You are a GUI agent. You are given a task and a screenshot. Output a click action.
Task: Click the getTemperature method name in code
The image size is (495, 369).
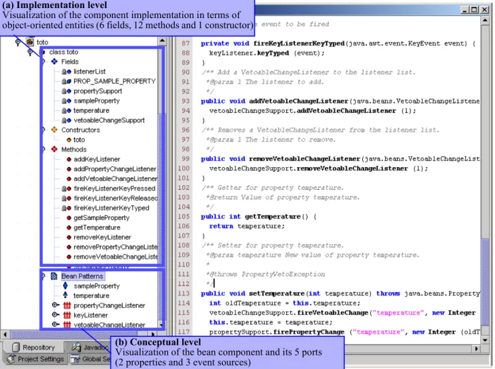pos(273,217)
